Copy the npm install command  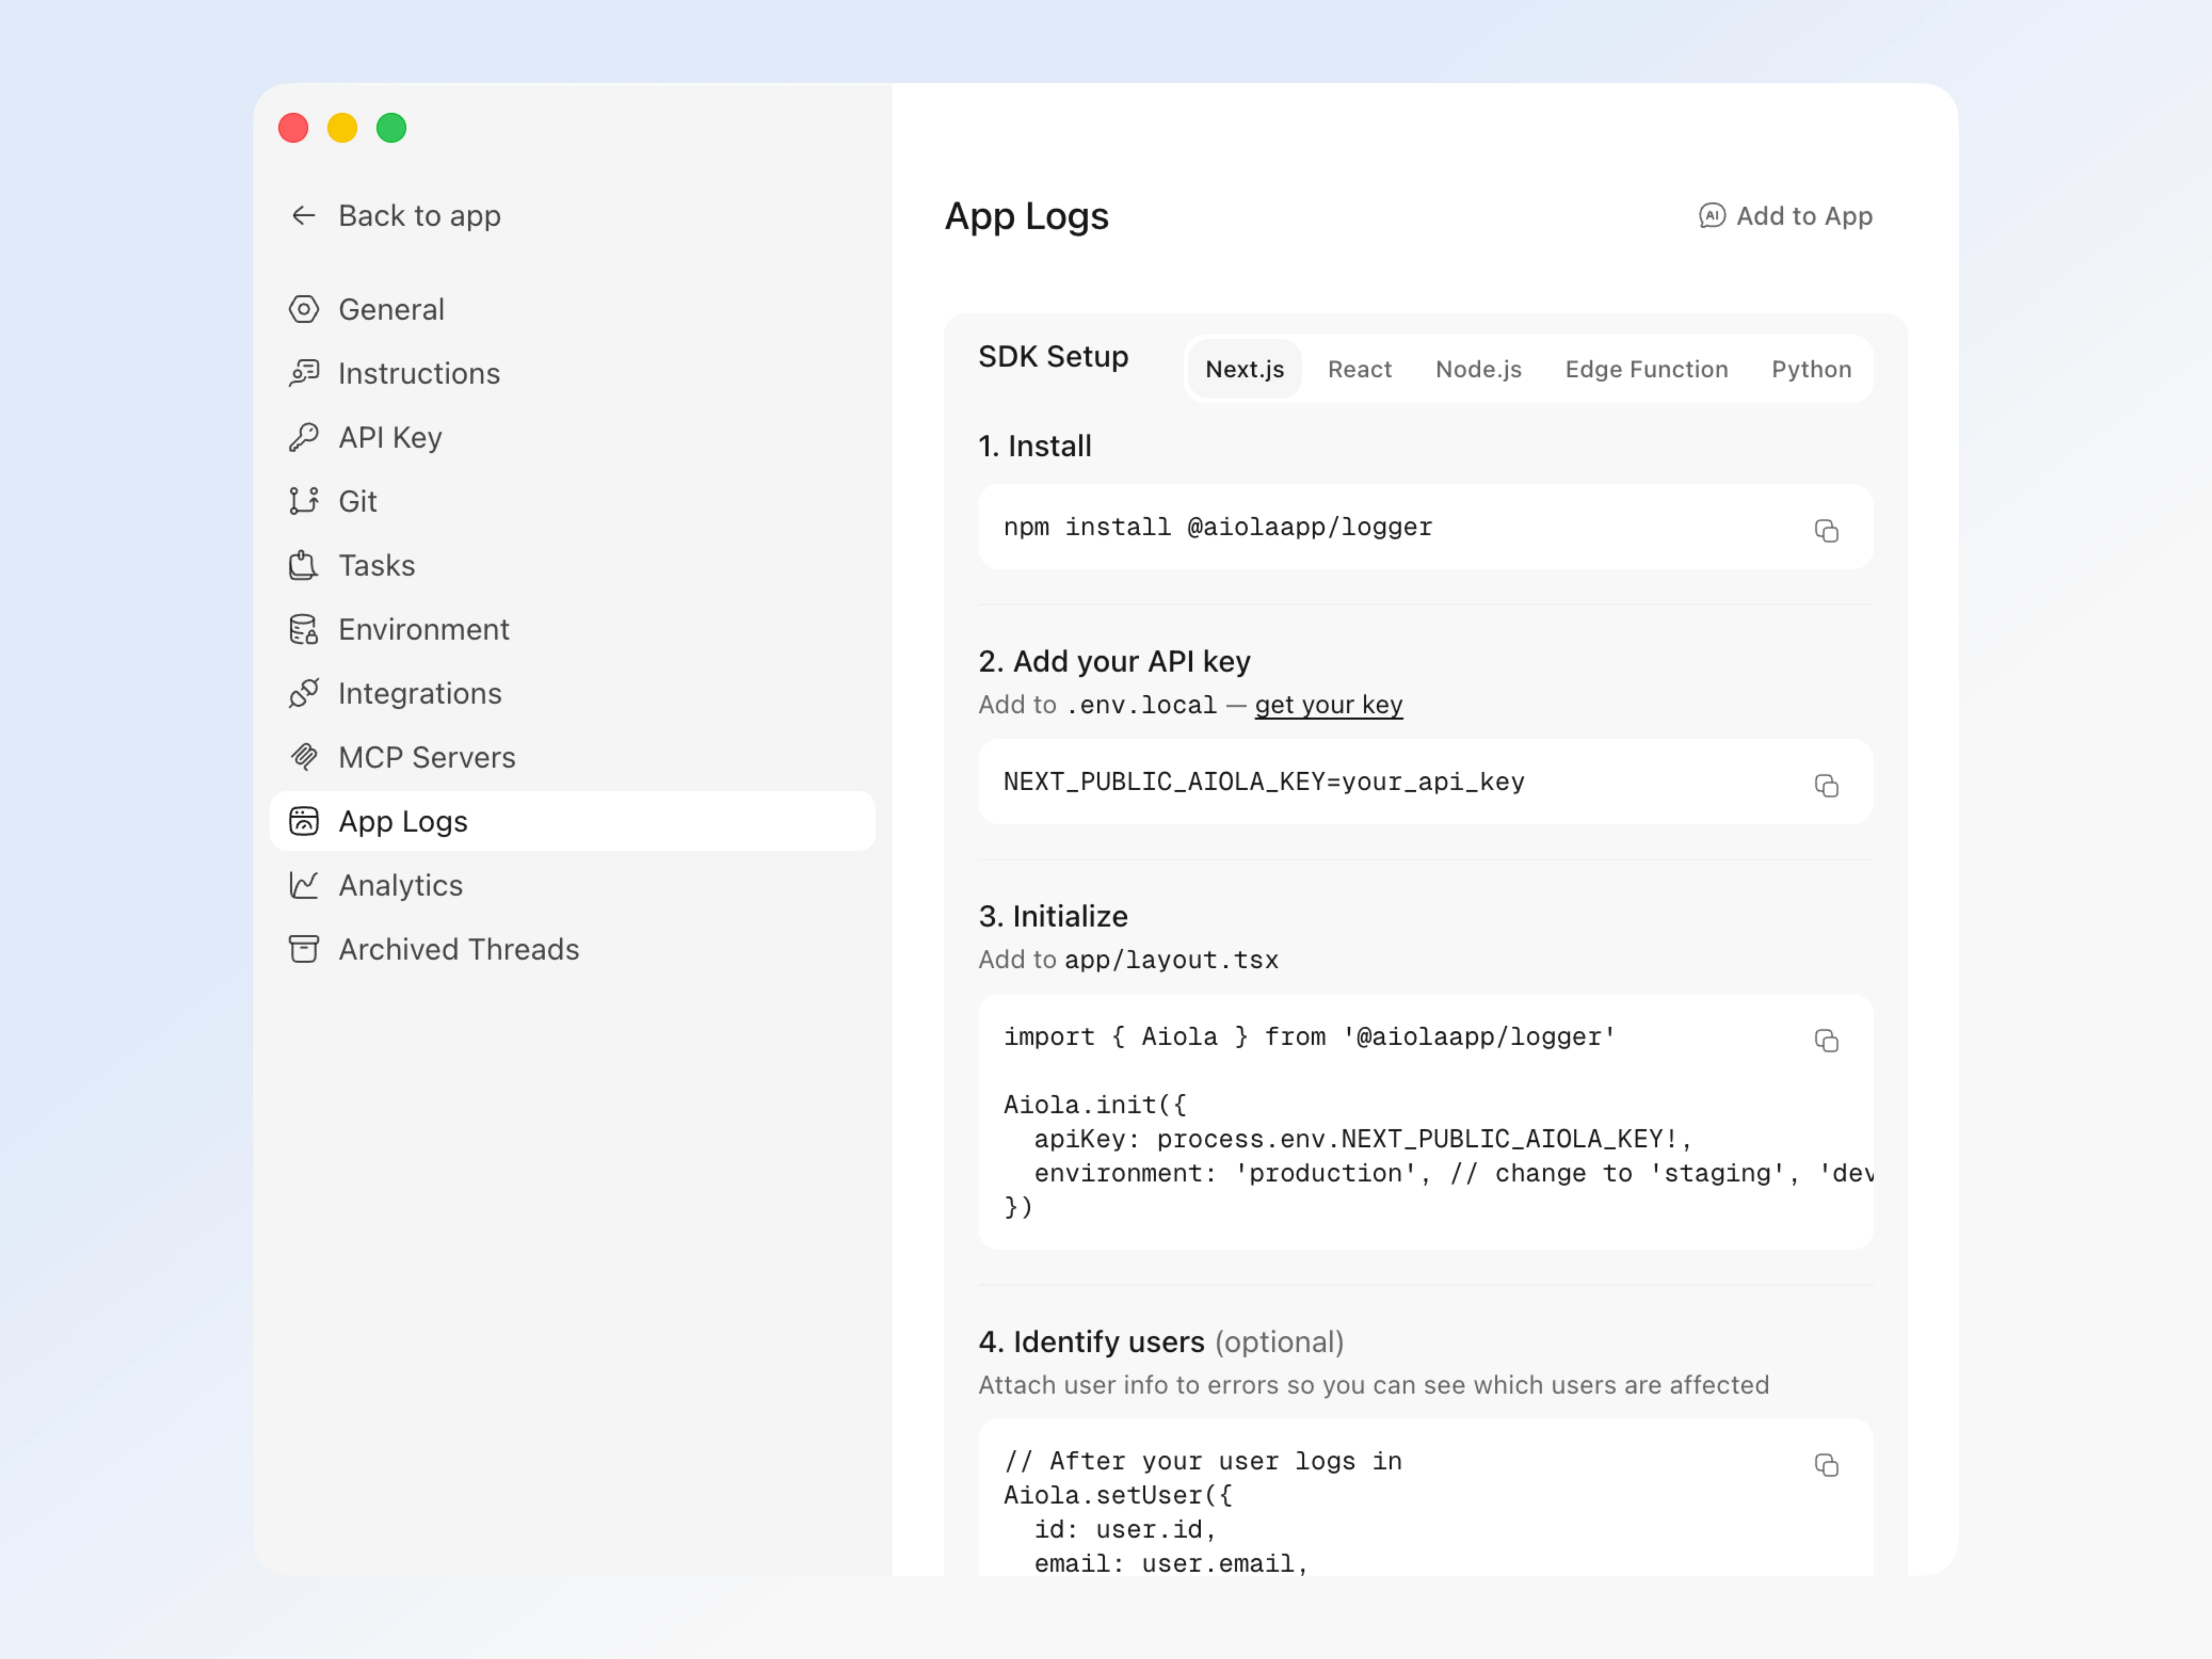1826,531
